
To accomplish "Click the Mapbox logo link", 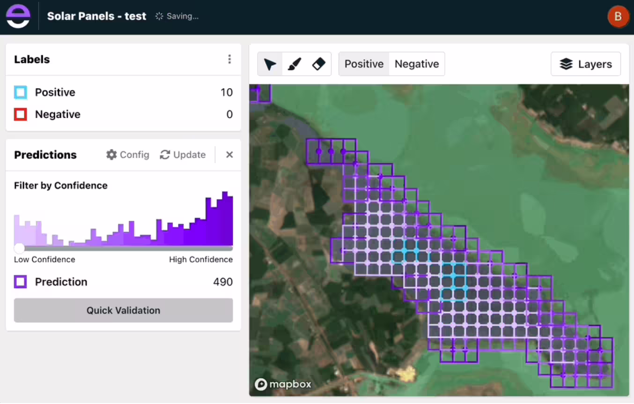I will click(x=283, y=384).
